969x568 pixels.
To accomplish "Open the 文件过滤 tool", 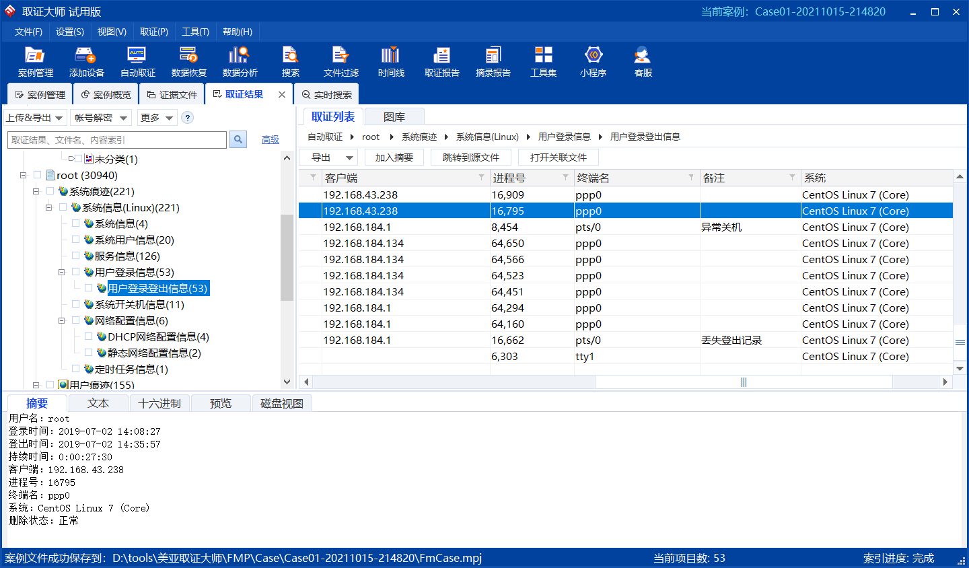I will pos(340,61).
